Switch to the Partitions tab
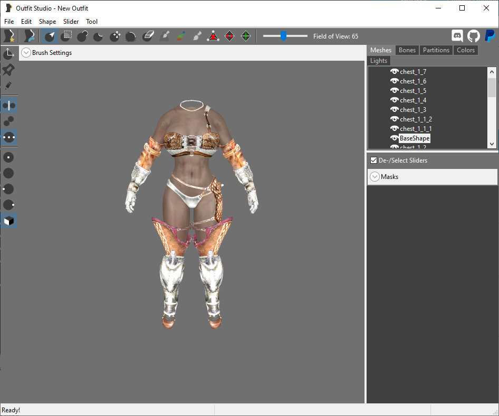499x416 pixels. (x=436, y=50)
